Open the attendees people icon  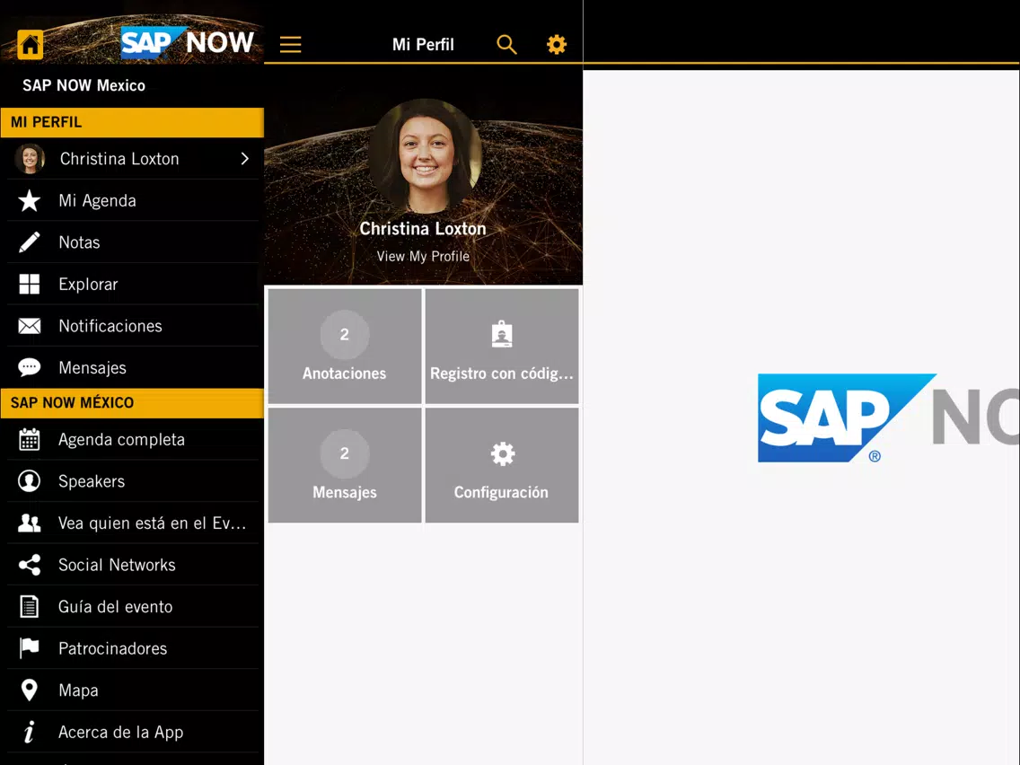coord(30,523)
